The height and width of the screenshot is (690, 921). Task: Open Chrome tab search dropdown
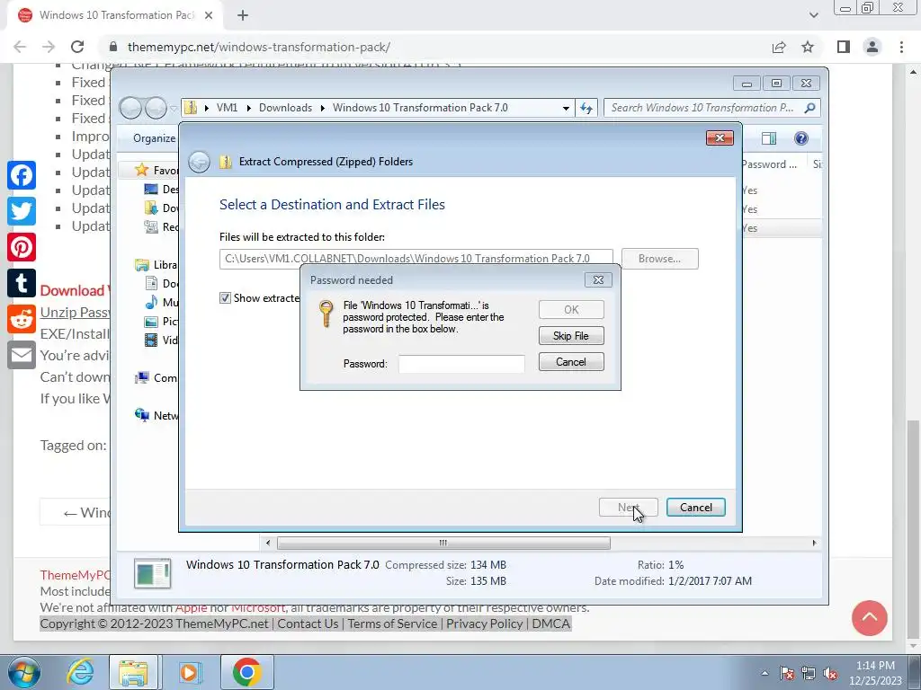(813, 15)
